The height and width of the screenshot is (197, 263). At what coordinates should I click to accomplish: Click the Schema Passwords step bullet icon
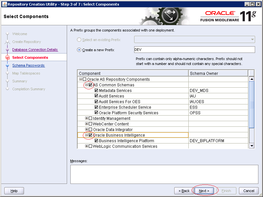pos(7,65)
